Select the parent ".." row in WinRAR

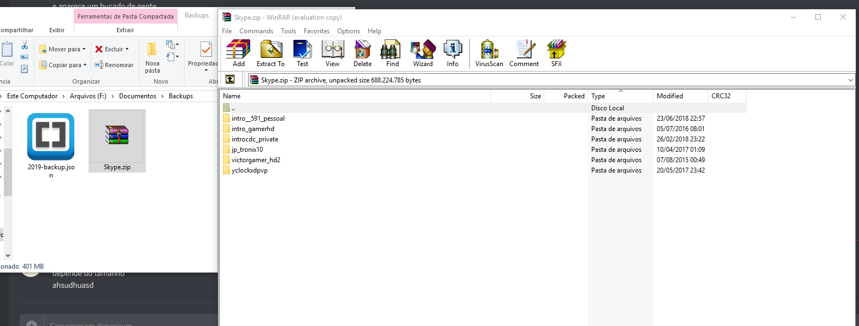pos(483,108)
